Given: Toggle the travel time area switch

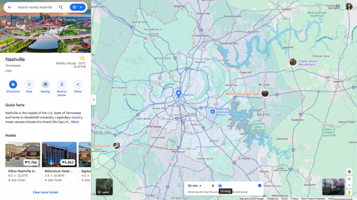Looking at the screenshot, I should point(258,185).
